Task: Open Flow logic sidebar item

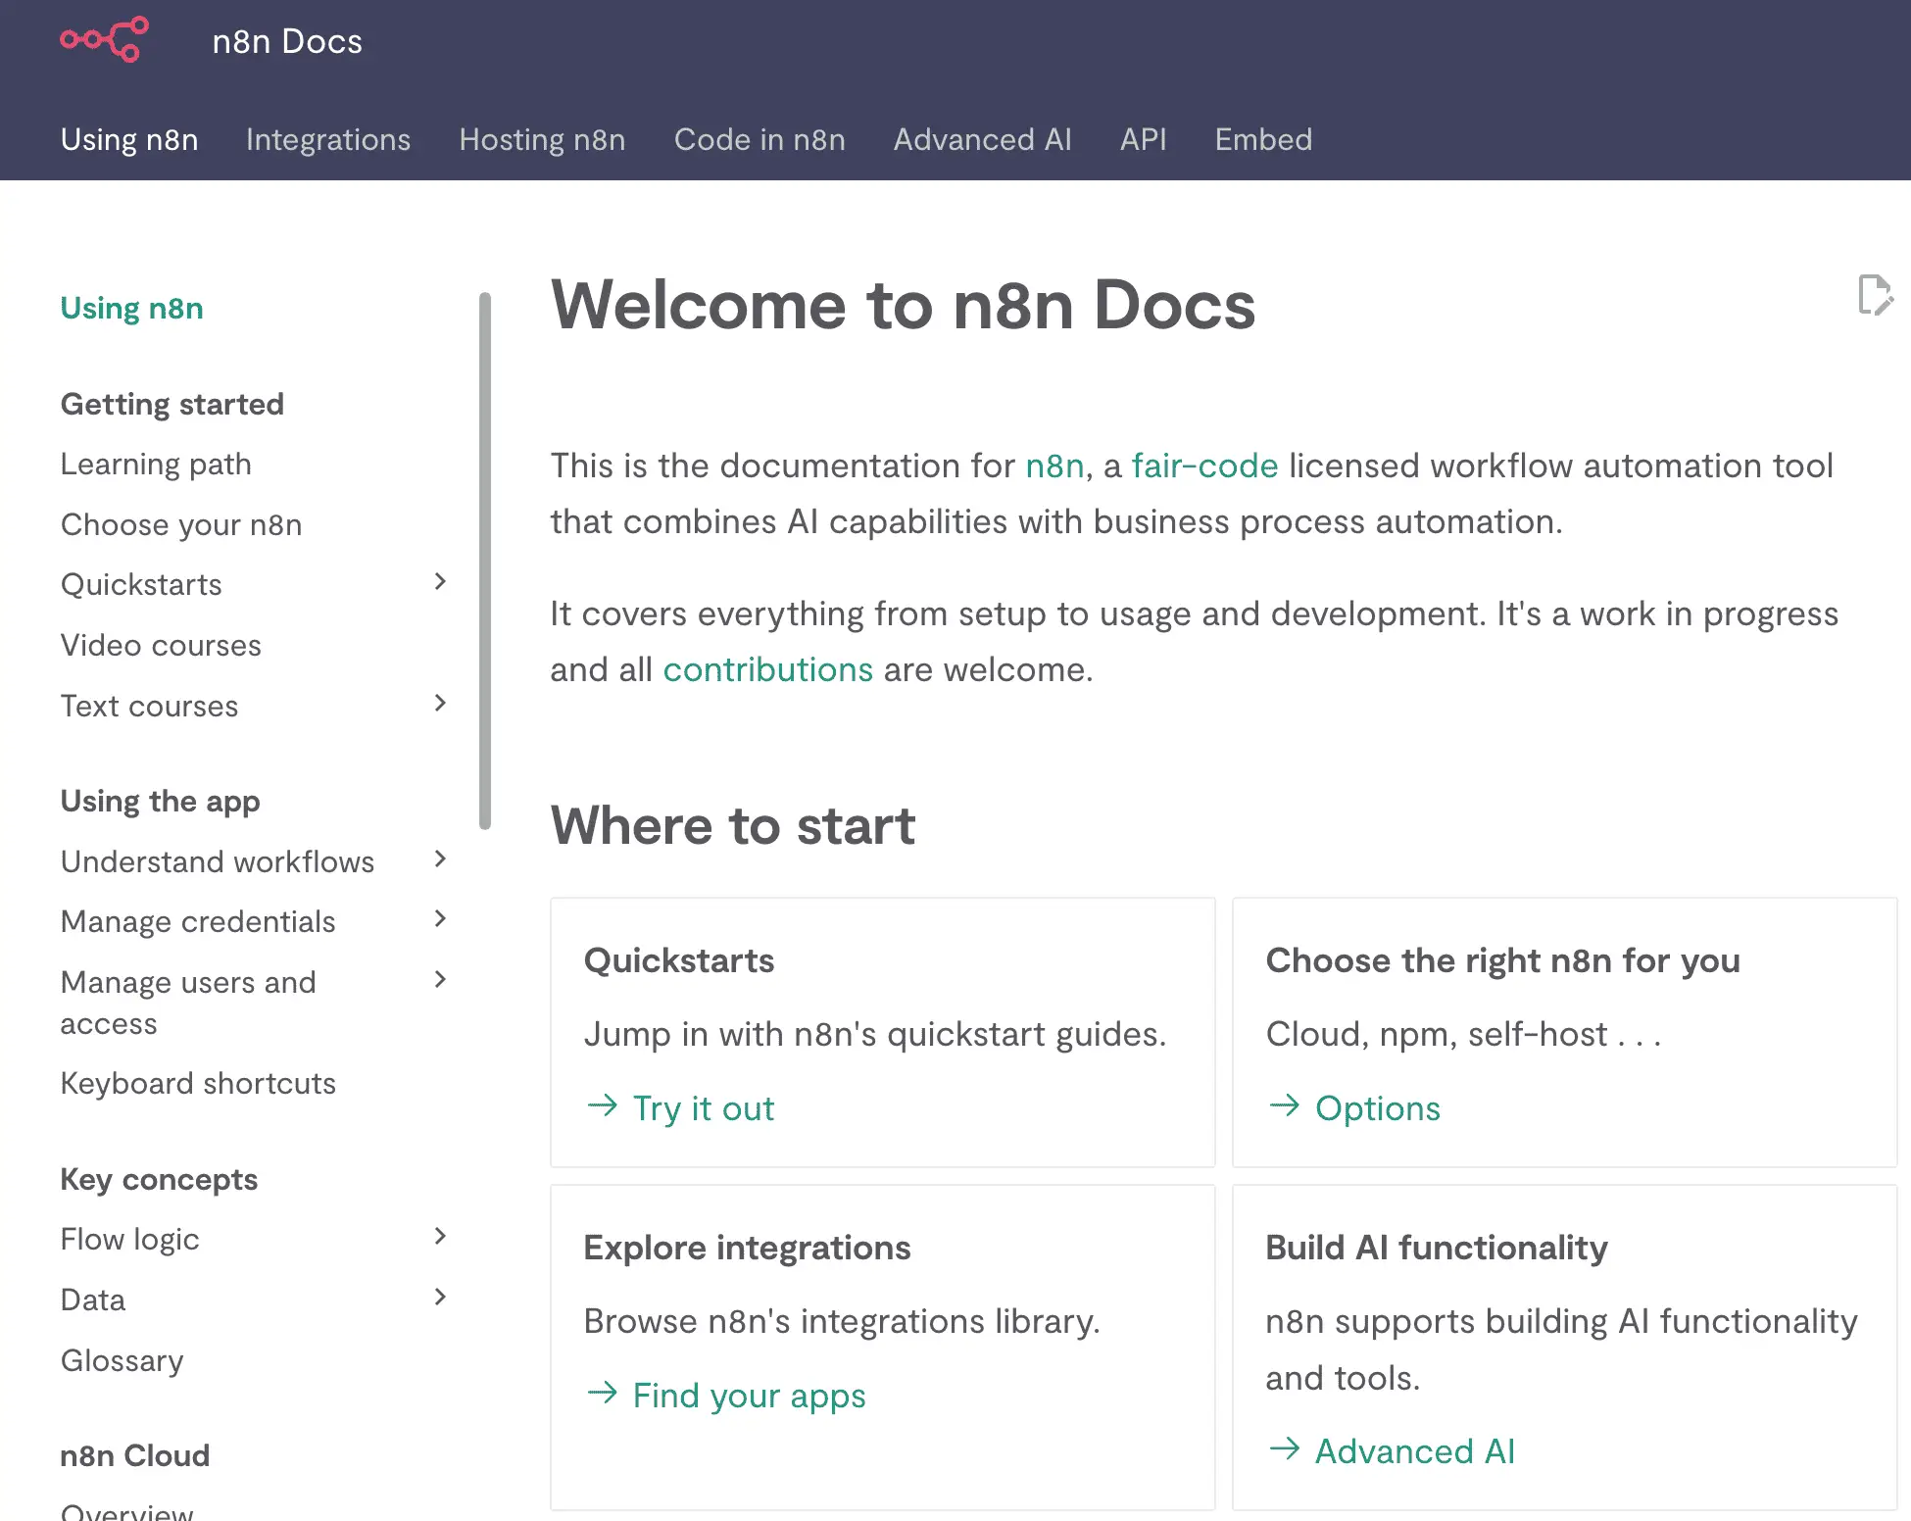Action: point(129,1239)
